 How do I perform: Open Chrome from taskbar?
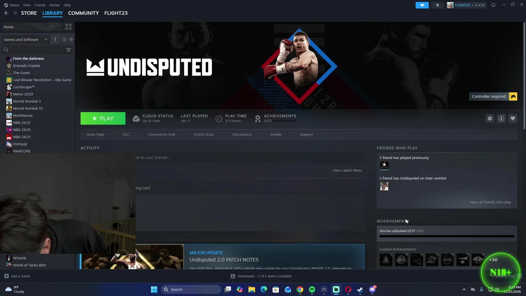tap(300, 289)
